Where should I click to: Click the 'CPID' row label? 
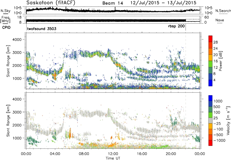point(6,27)
